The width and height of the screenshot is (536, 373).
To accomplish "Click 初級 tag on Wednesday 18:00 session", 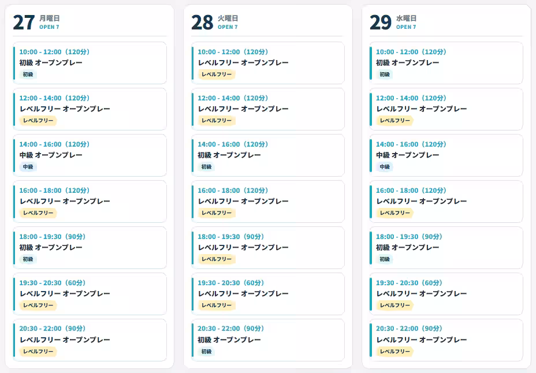I will 385,259.
